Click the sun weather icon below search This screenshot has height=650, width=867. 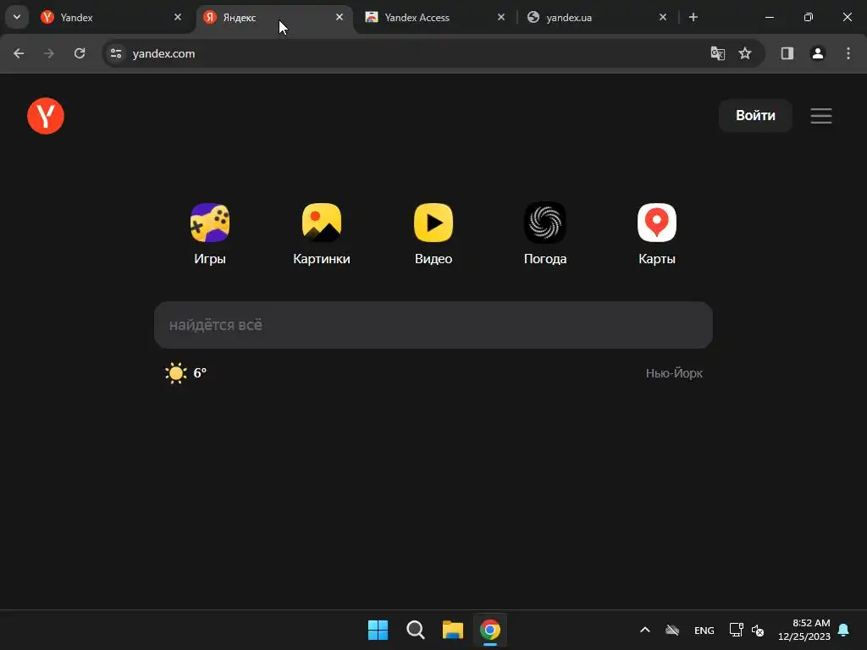tap(176, 373)
